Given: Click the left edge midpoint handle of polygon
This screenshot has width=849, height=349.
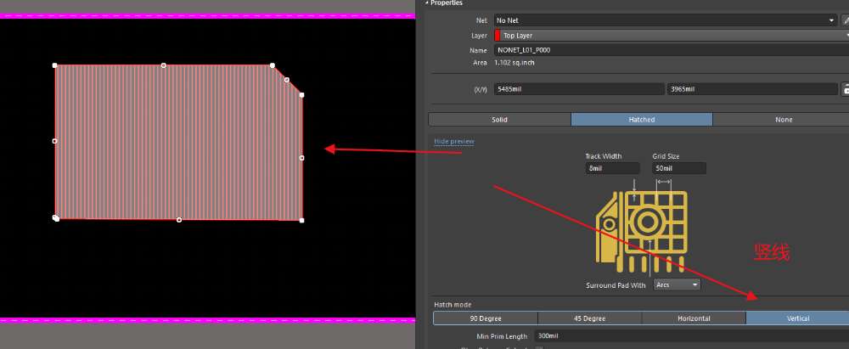Looking at the screenshot, I should 54,141.
